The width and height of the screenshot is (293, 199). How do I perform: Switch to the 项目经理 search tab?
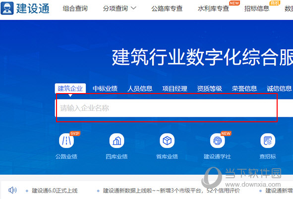tap(175, 89)
